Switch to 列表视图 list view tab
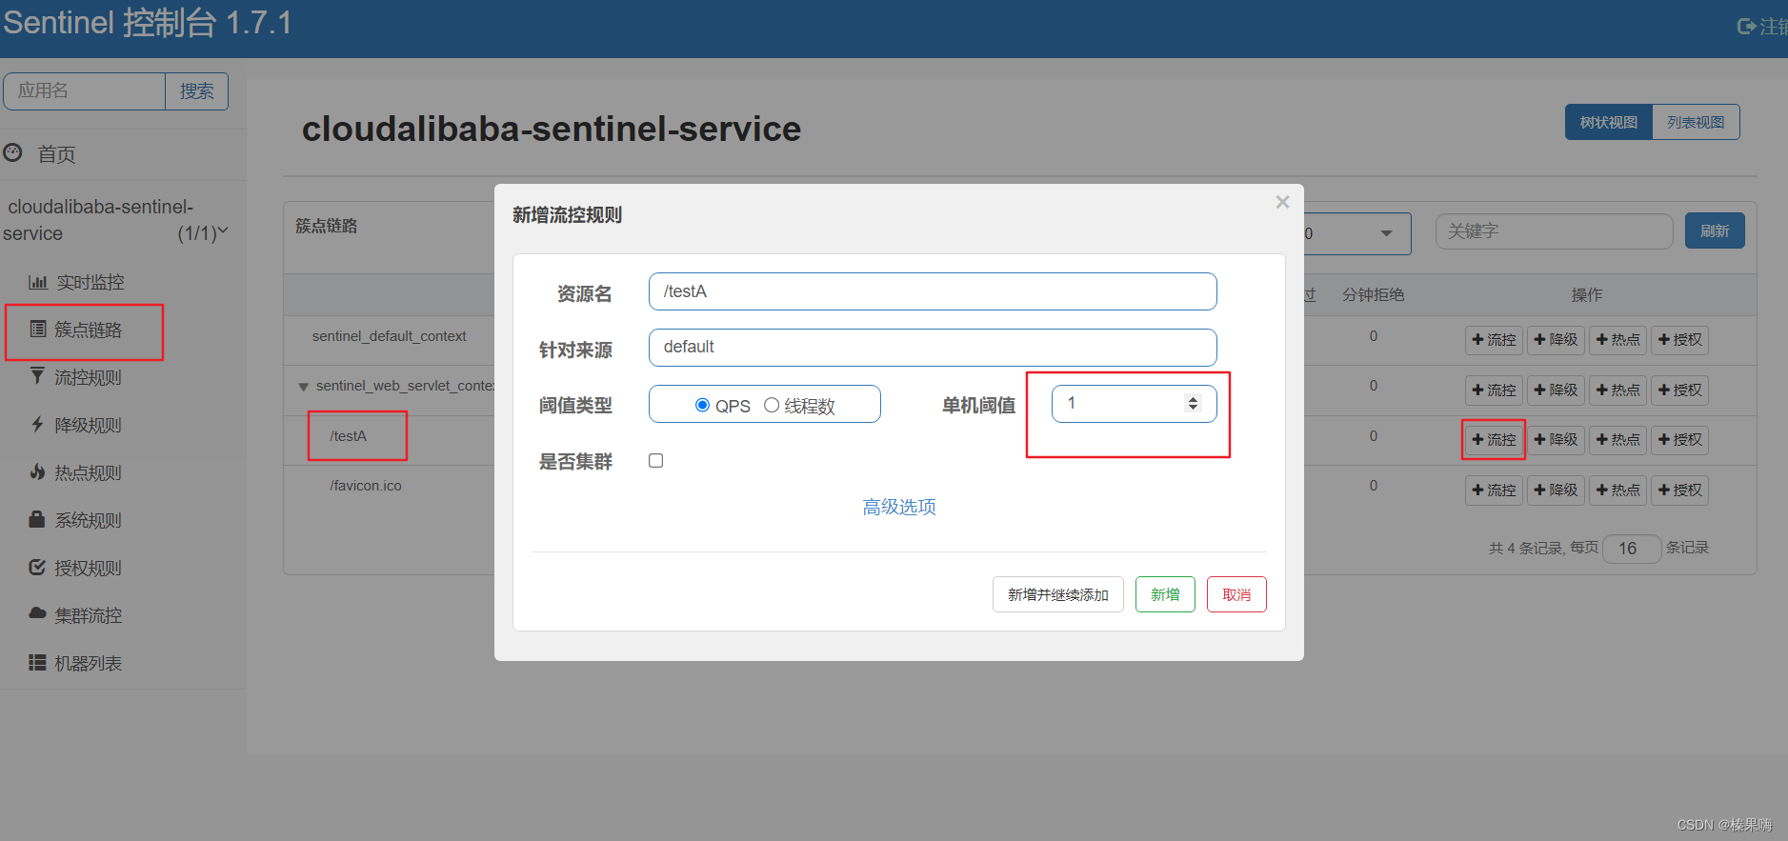The width and height of the screenshot is (1788, 841). [x=1696, y=121]
